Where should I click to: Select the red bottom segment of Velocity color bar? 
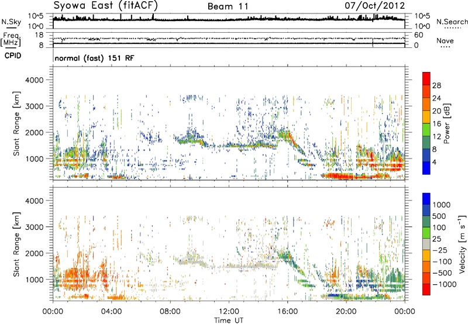pyautogui.click(x=426, y=289)
